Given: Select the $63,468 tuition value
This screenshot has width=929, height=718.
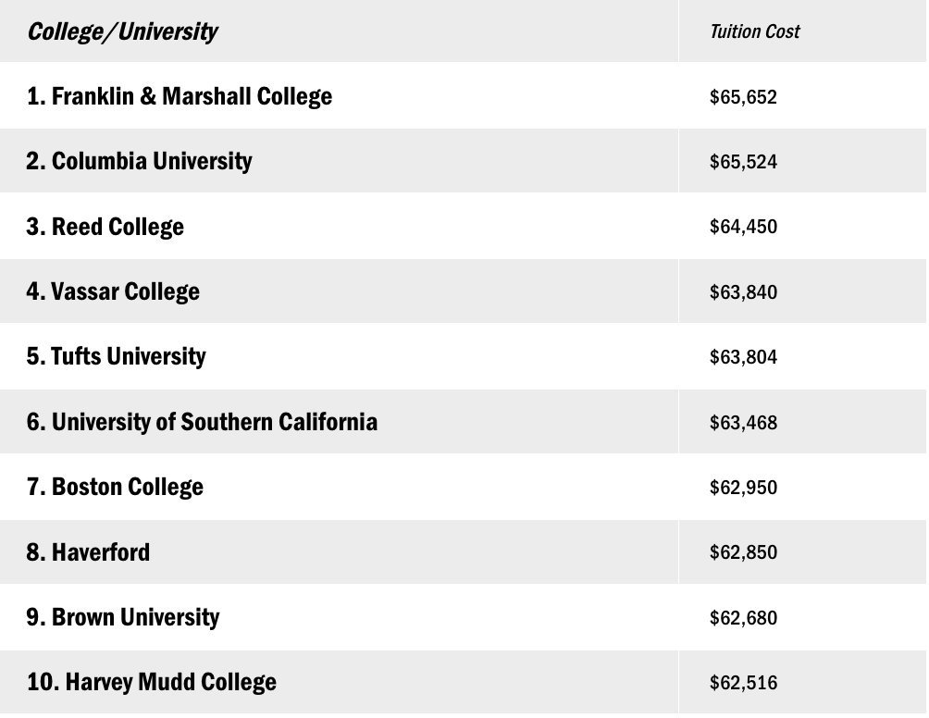Looking at the screenshot, I should click(743, 423).
